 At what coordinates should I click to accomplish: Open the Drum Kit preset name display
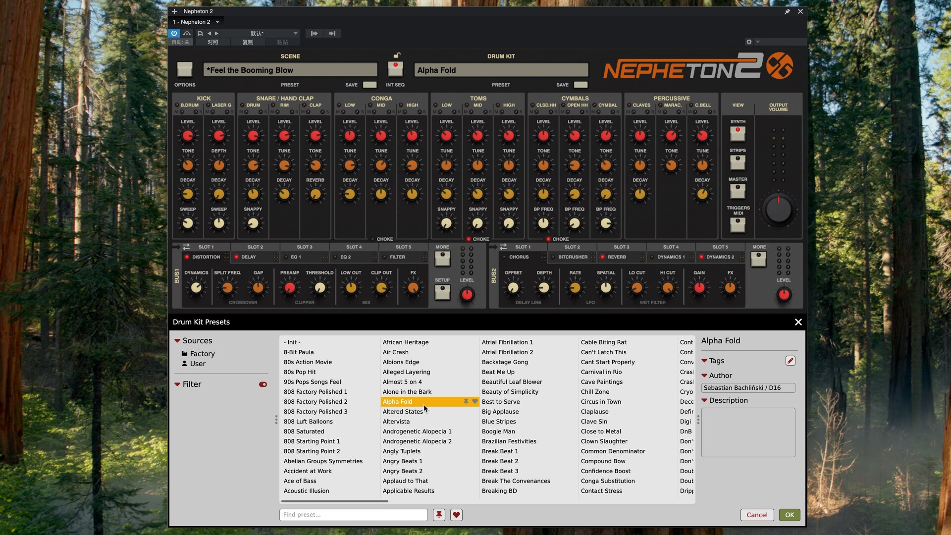(x=501, y=70)
